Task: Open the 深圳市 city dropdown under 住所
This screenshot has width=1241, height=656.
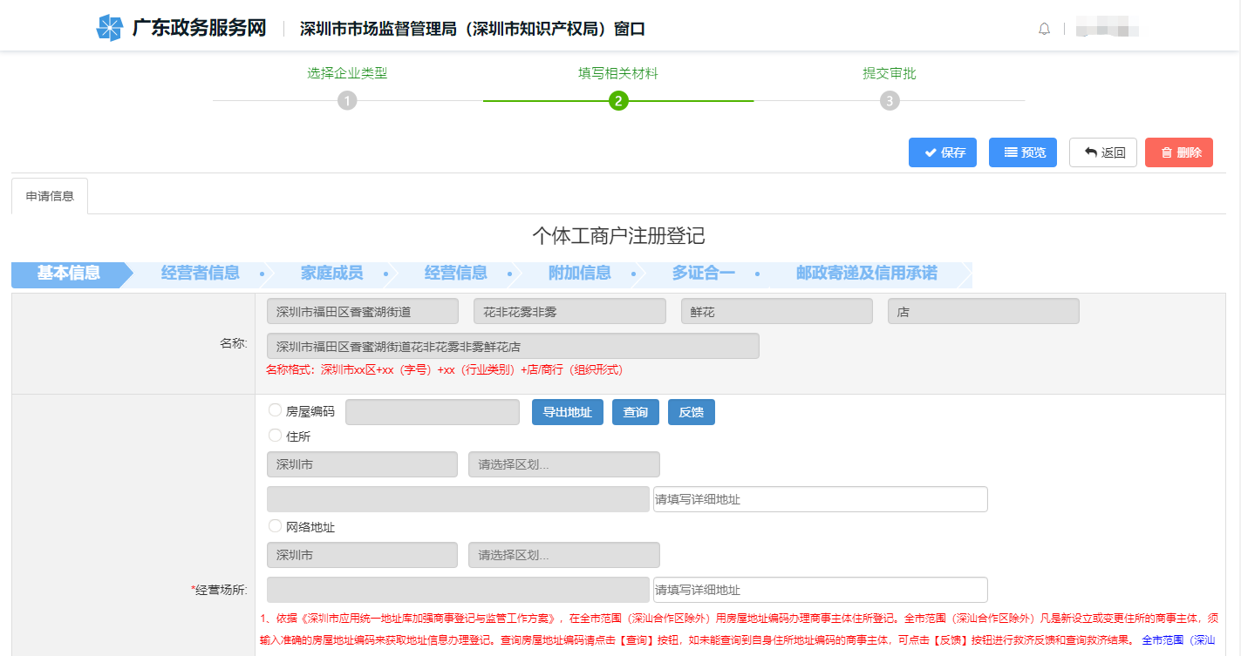Action: pos(361,464)
